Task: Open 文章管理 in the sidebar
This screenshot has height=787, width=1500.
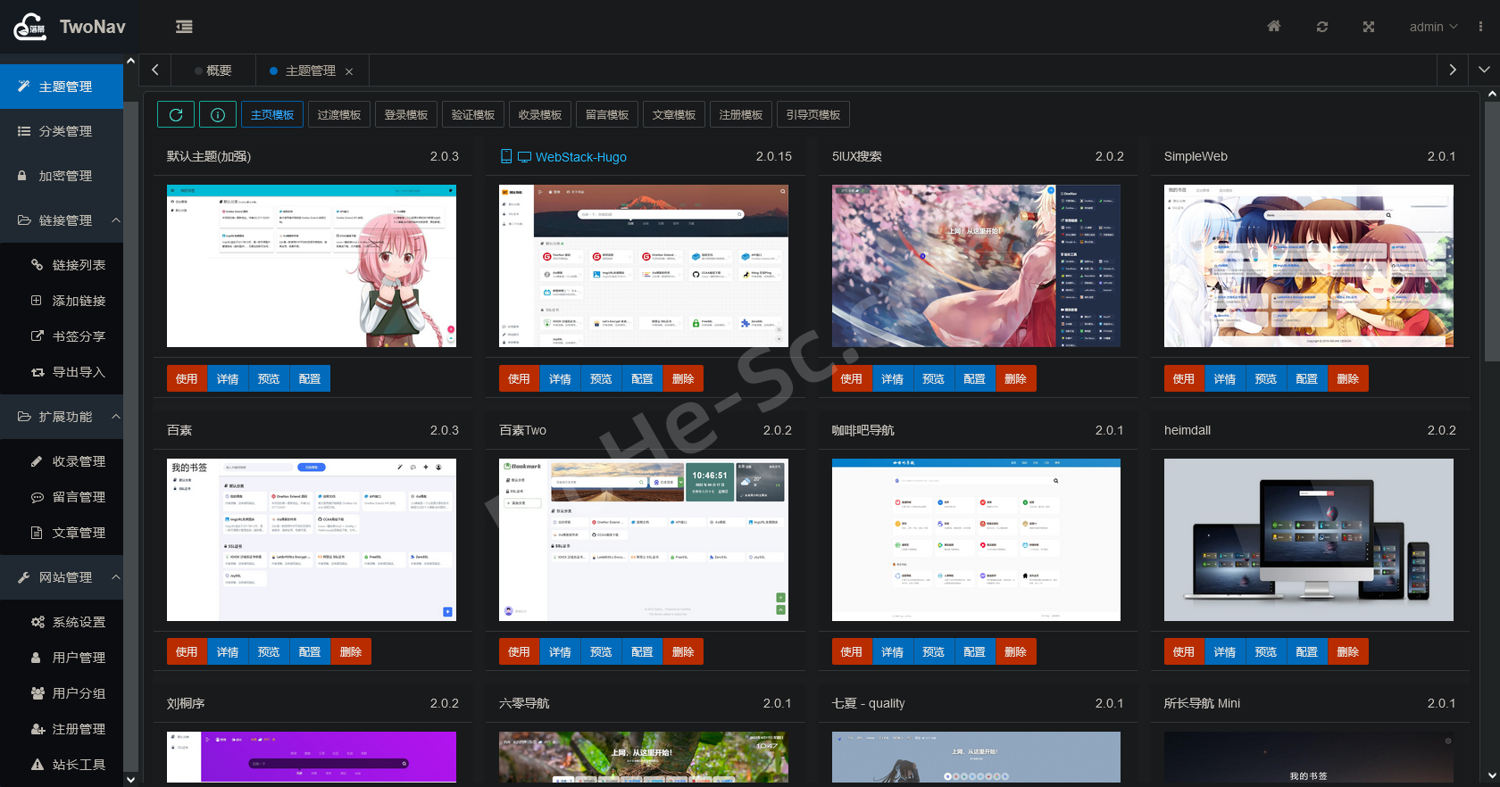Action: pos(62,533)
